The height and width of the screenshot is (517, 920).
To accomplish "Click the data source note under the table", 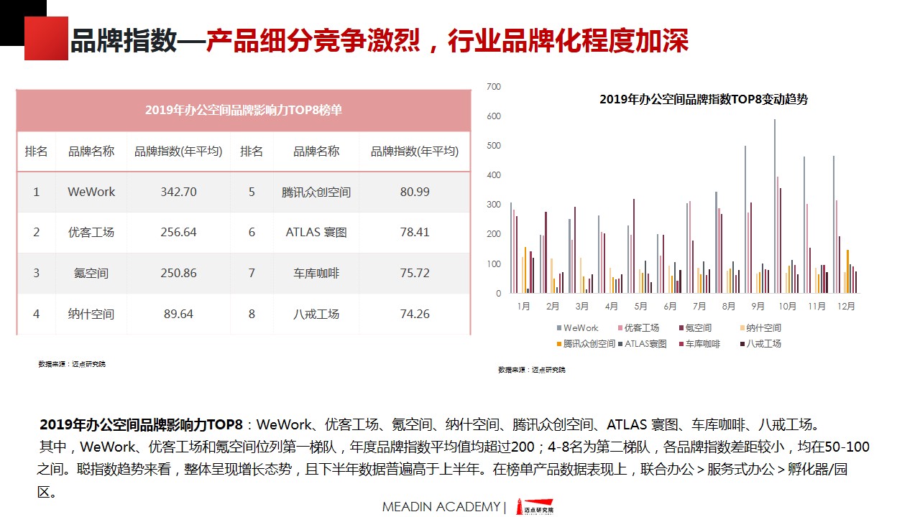I will pyautogui.click(x=72, y=364).
